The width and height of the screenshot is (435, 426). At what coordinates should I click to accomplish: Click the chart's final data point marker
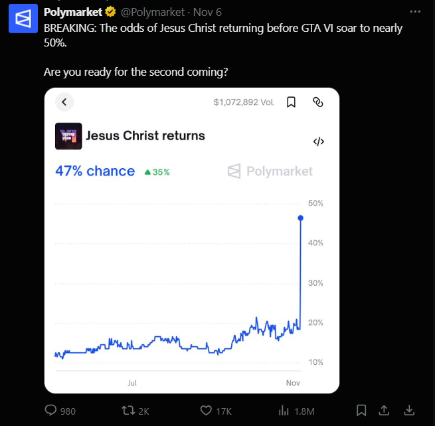tap(301, 218)
